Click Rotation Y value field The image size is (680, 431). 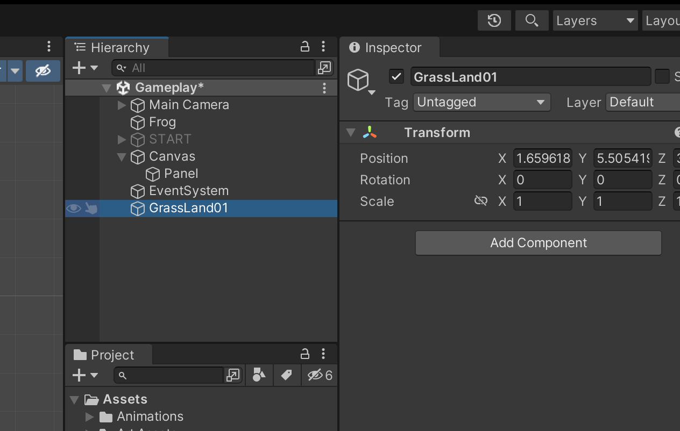coord(622,180)
